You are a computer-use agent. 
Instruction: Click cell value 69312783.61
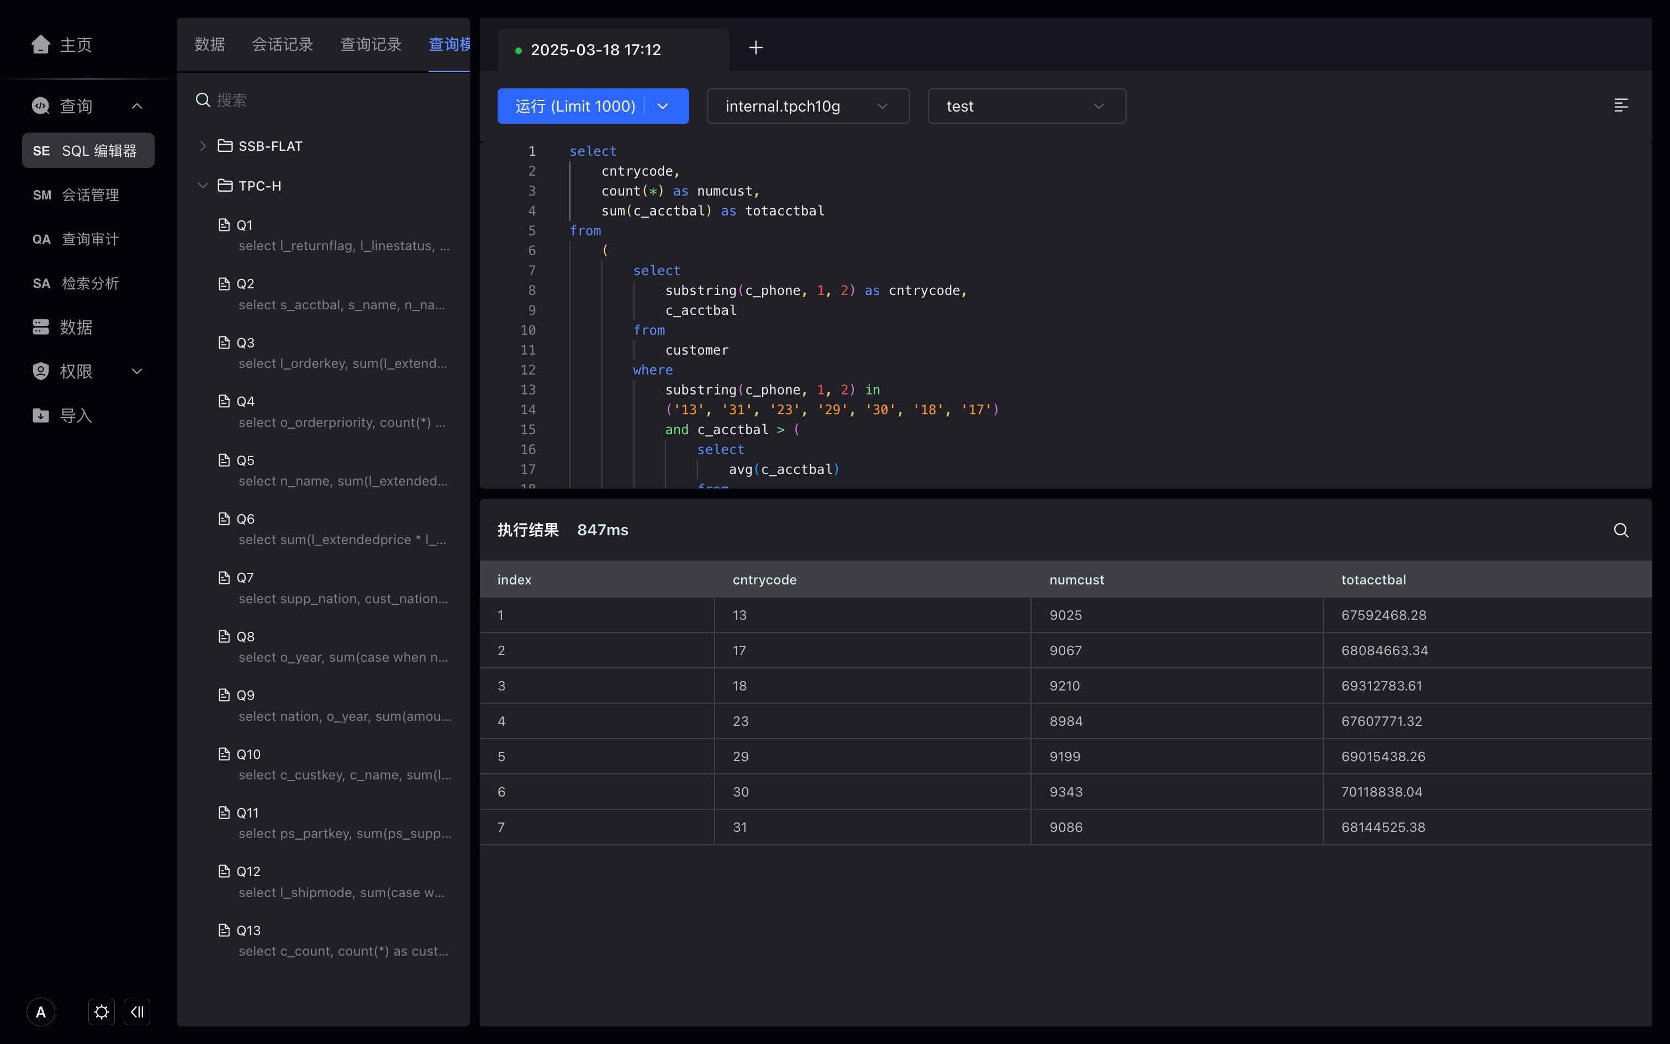pos(1382,686)
